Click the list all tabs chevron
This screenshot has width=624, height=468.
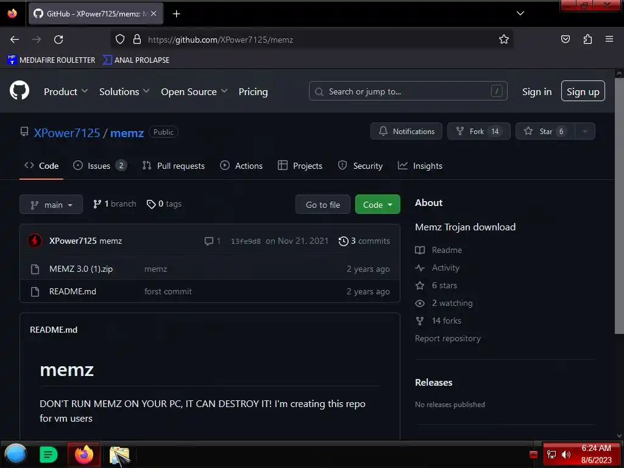[520, 13]
